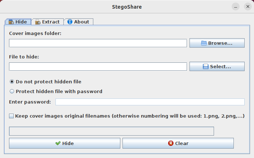Click the File to hide text field
Viewport: 254px width, 158px height.
tap(98, 66)
